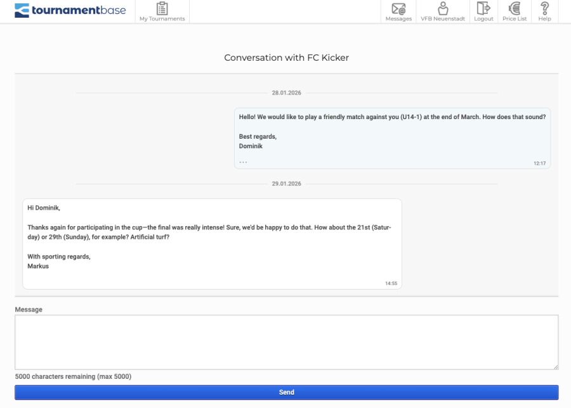Click the VFB Neuenstadt account name

click(x=443, y=19)
